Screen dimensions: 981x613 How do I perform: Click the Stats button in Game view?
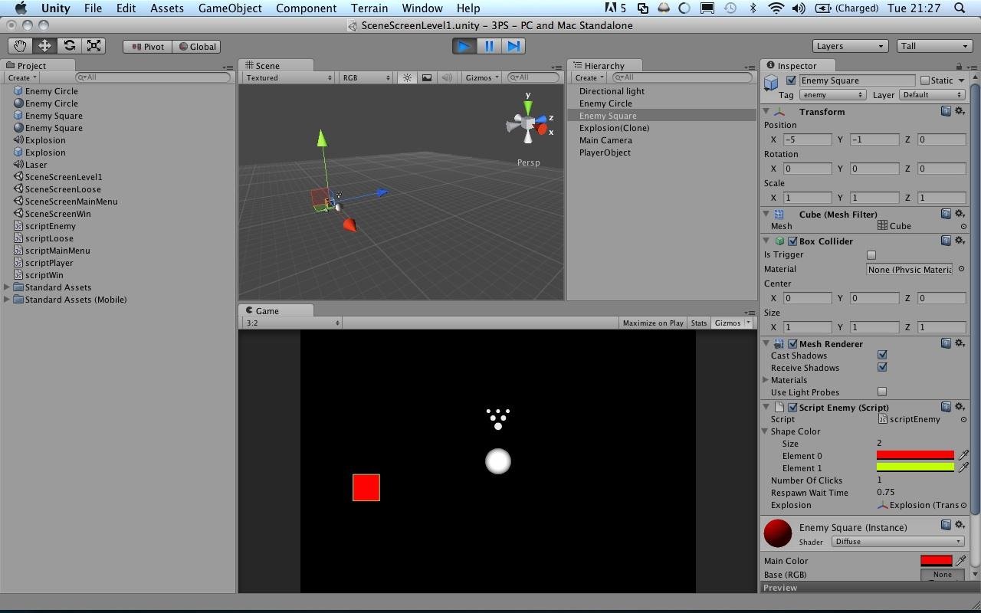[x=698, y=323]
